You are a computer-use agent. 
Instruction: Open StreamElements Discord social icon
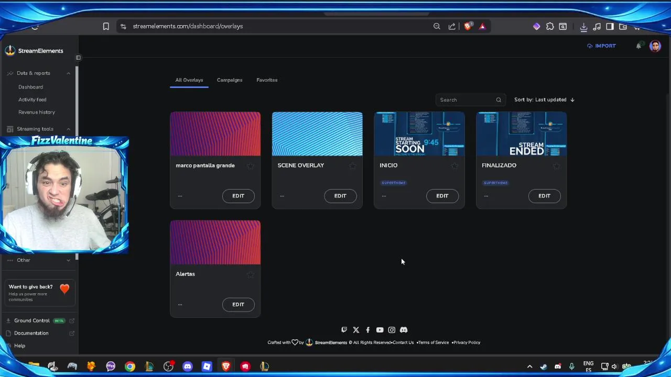404,330
